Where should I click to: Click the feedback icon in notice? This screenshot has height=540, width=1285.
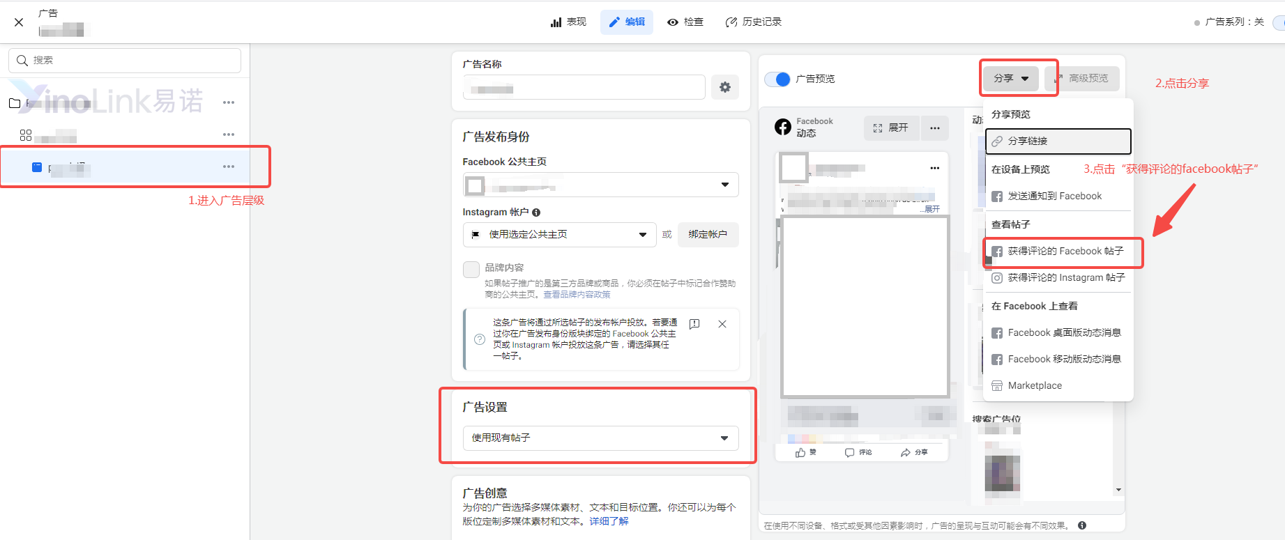694,324
